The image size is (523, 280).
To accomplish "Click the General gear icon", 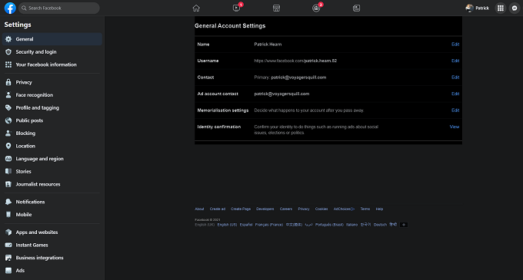I will tap(8, 39).
